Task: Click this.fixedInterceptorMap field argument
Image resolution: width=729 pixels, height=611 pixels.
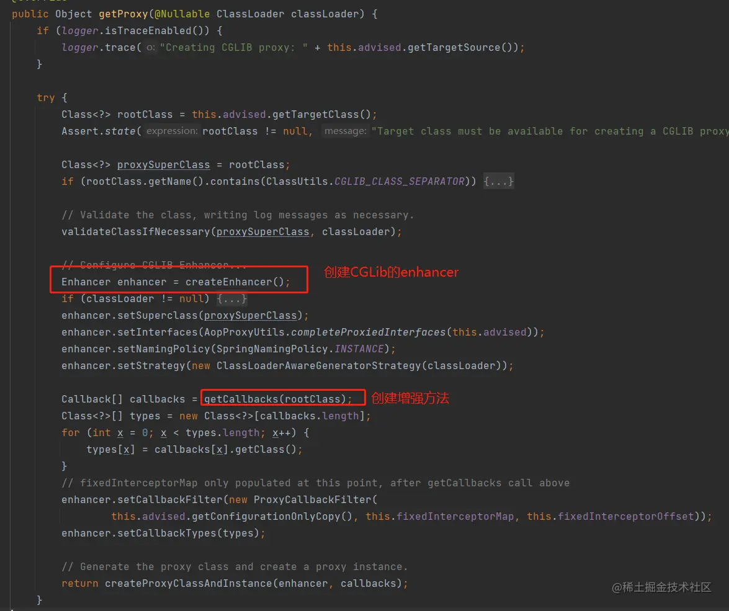Action: tap(439, 516)
